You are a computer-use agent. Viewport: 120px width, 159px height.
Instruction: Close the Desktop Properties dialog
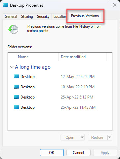pos(115,5)
